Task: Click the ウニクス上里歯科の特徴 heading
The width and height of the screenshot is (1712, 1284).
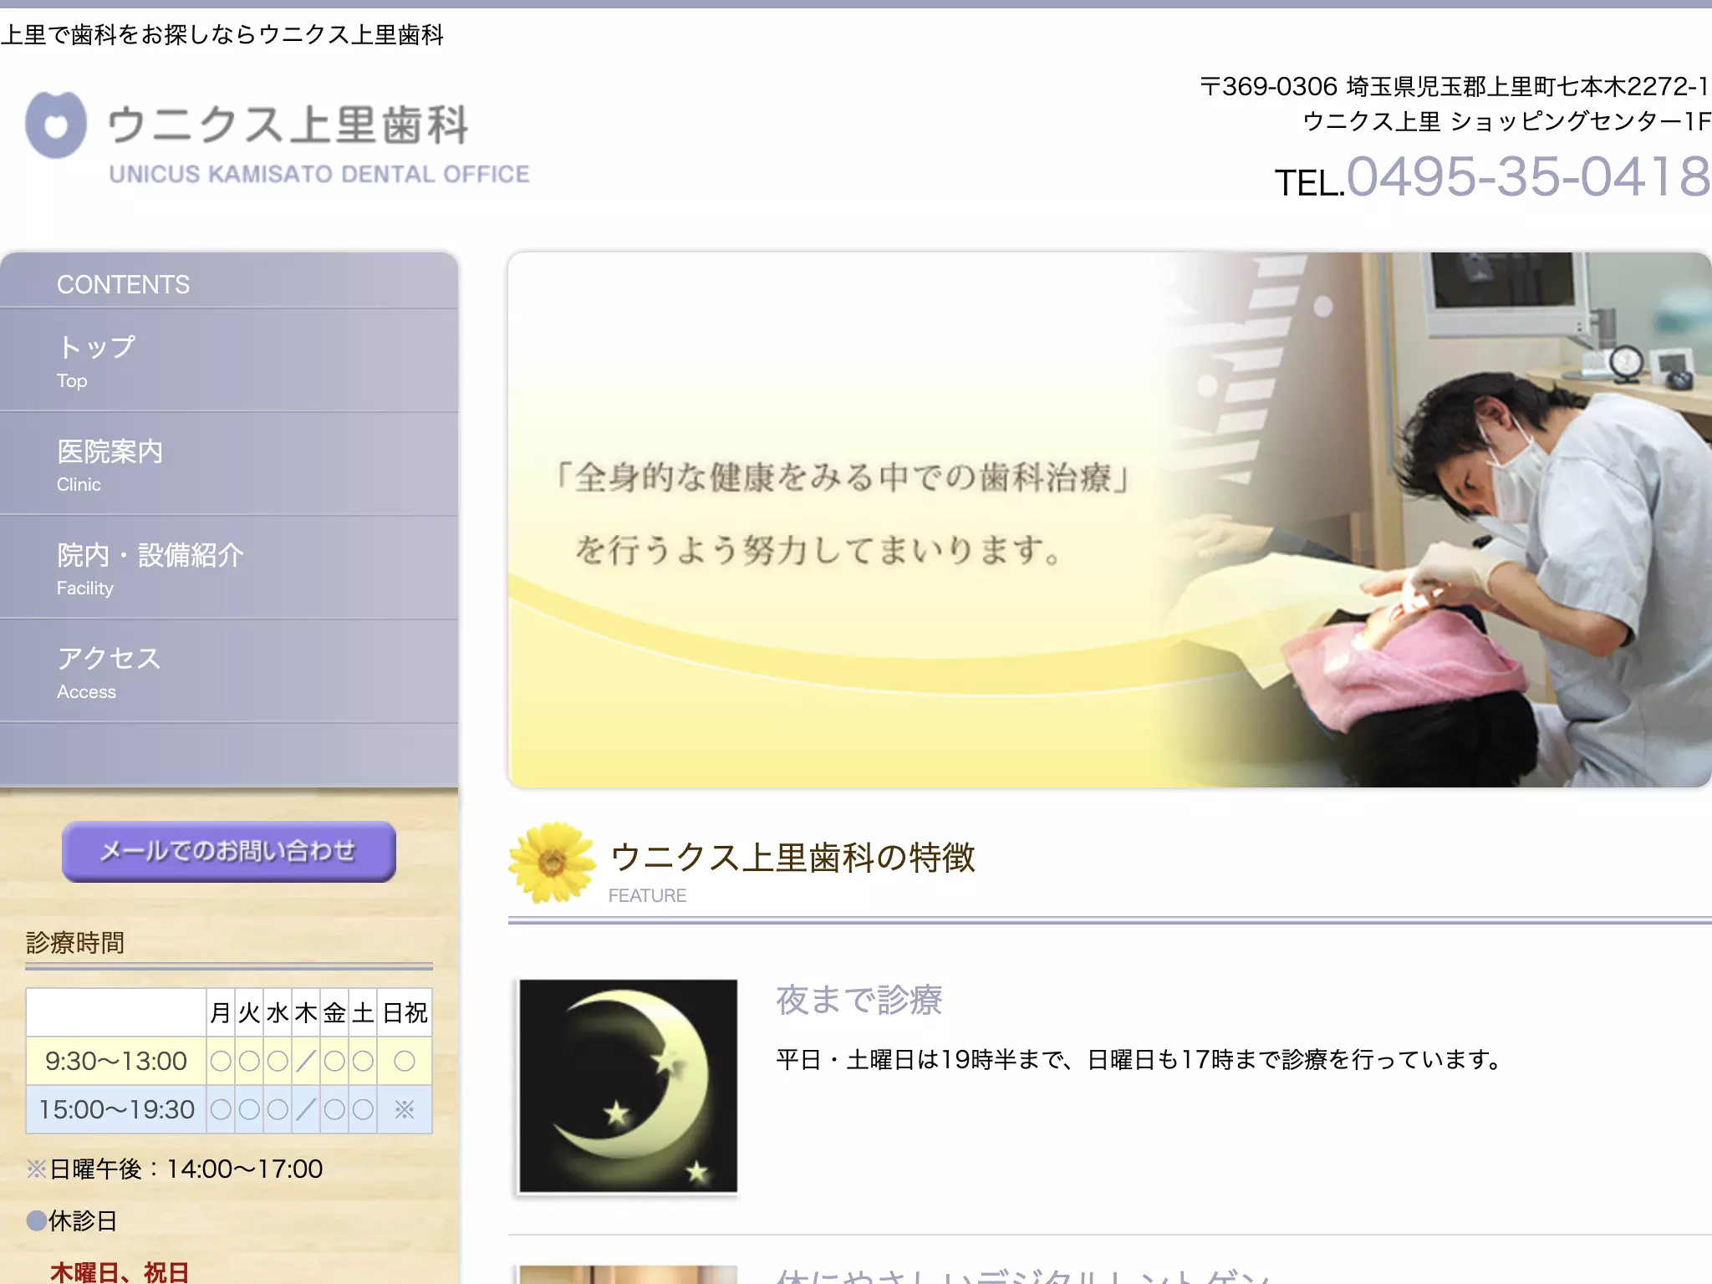Action: 793,858
